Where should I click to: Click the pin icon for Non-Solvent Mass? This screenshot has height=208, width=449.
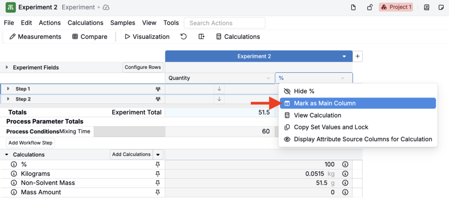(157, 183)
